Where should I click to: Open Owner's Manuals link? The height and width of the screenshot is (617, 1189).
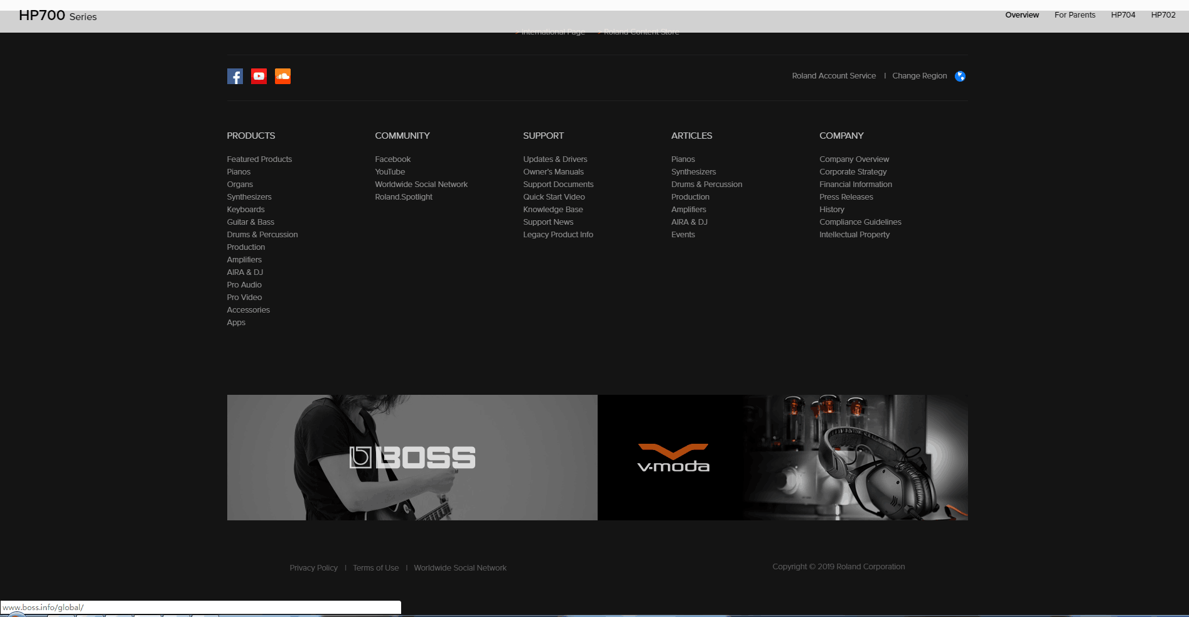point(554,172)
